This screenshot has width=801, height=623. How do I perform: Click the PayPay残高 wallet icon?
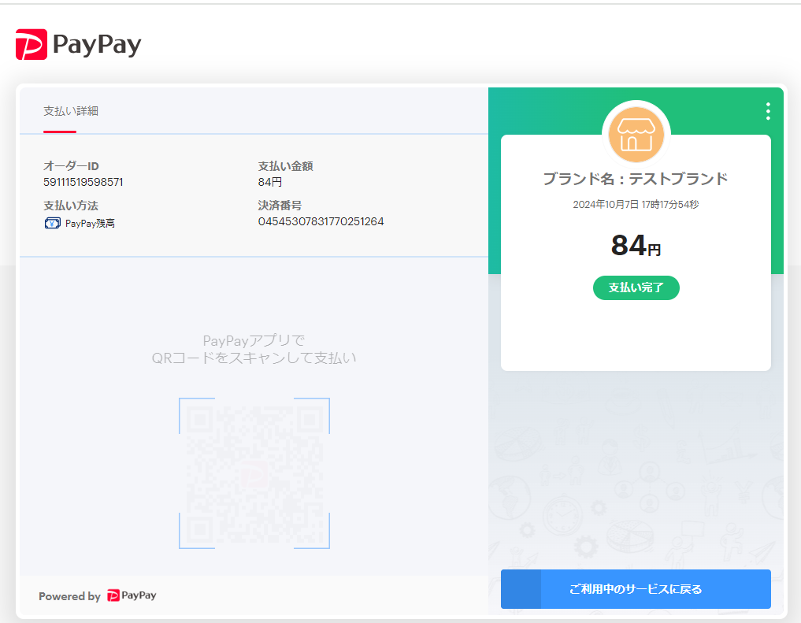point(52,223)
